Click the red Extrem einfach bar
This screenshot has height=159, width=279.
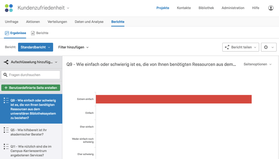click(174, 99)
